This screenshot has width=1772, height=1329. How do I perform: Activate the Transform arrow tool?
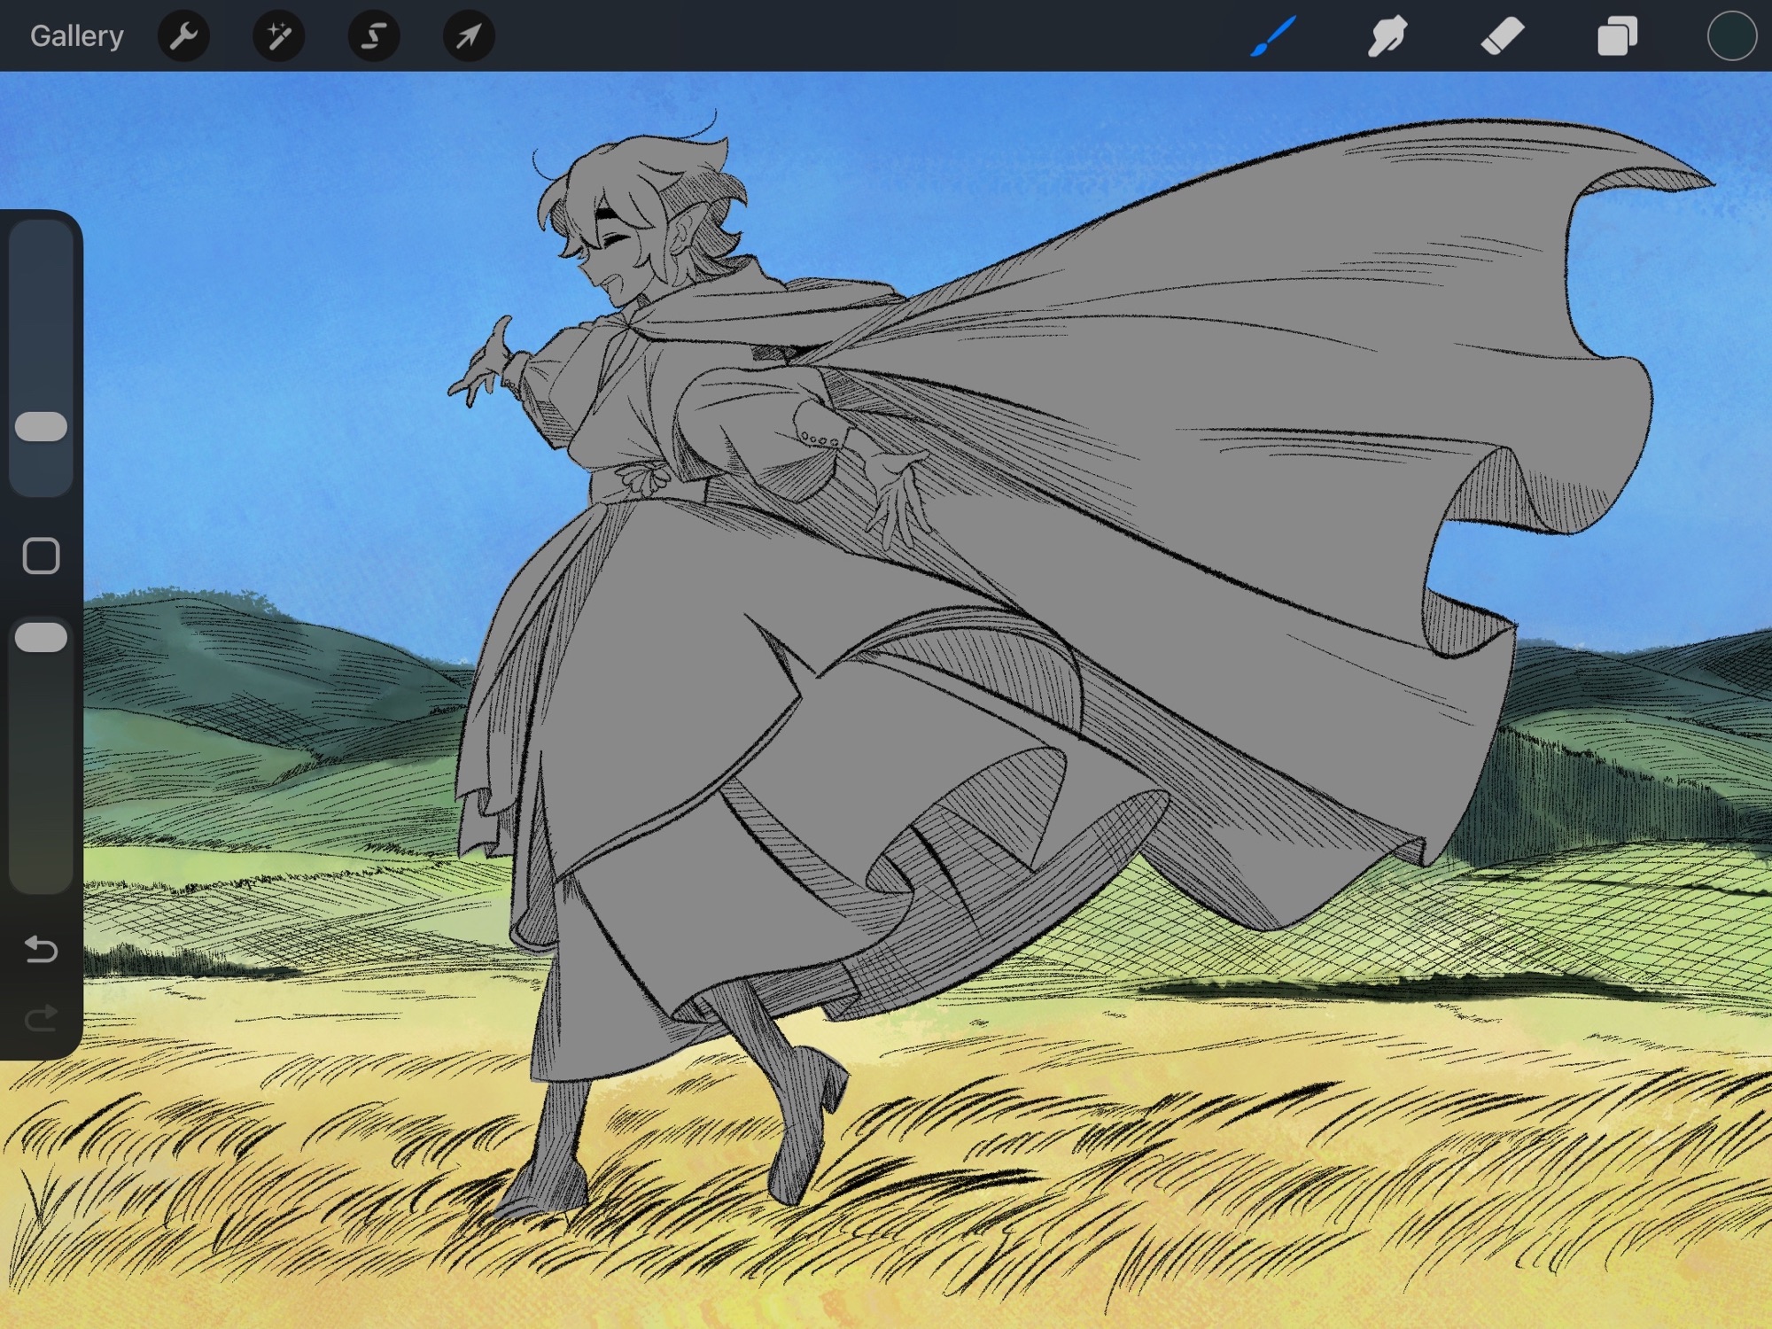click(x=468, y=36)
